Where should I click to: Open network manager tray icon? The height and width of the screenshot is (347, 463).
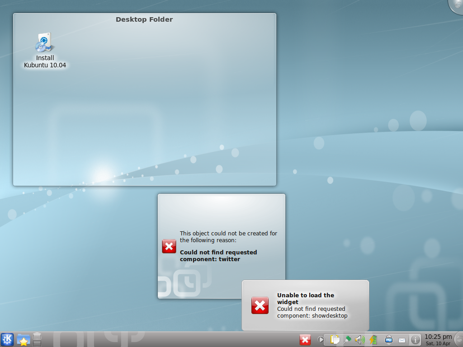pos(348,340)
